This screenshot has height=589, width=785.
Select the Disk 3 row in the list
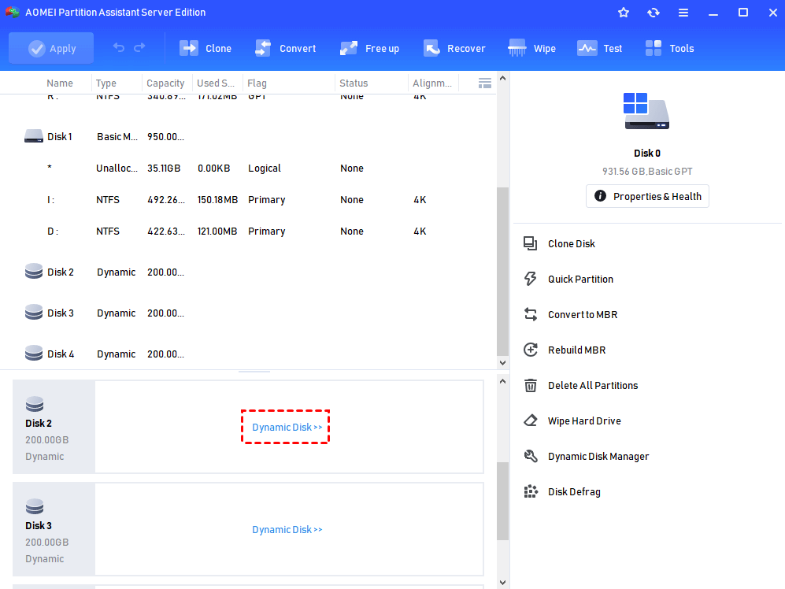(248, 313)
